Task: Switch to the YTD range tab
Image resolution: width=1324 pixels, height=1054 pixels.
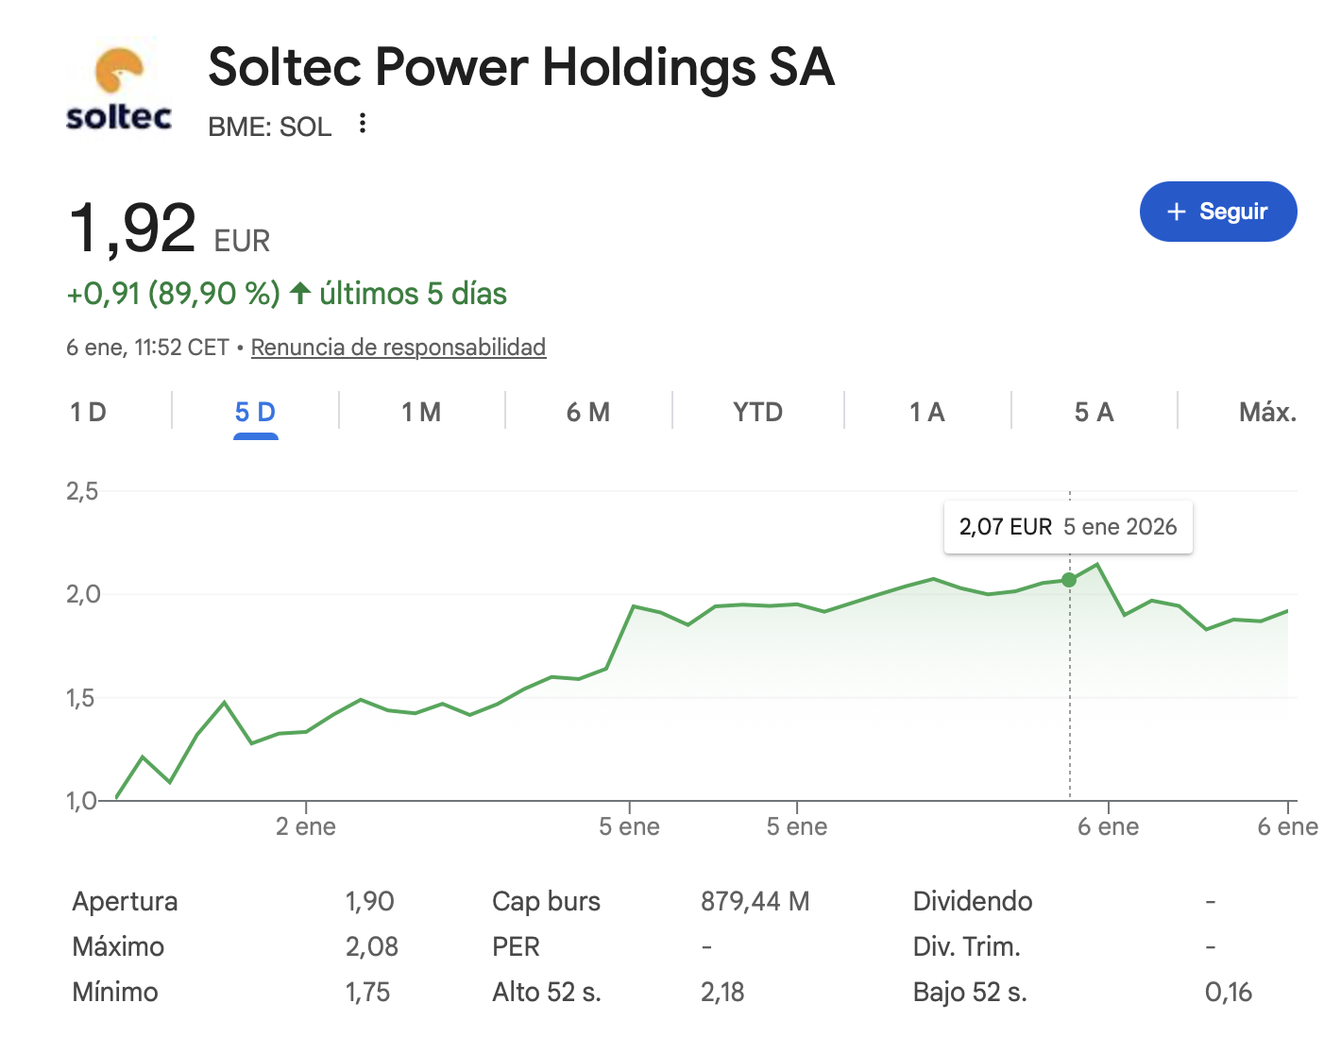Action: 757,413
